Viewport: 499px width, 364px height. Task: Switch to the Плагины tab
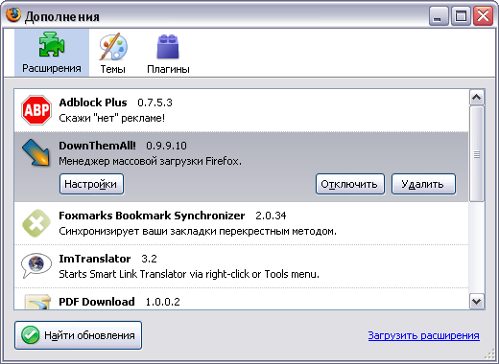click(x=168, y=53)
